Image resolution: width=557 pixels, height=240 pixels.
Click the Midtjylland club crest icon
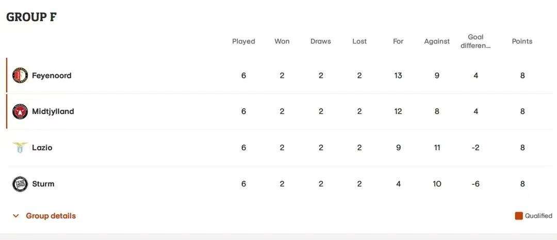tap(20, 111)
